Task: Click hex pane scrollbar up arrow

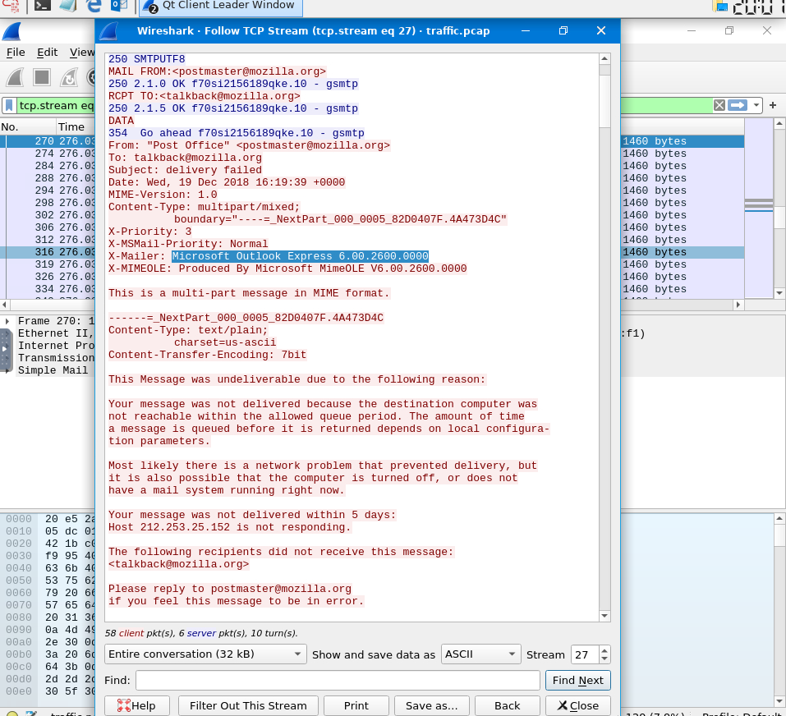Action: 779,519
